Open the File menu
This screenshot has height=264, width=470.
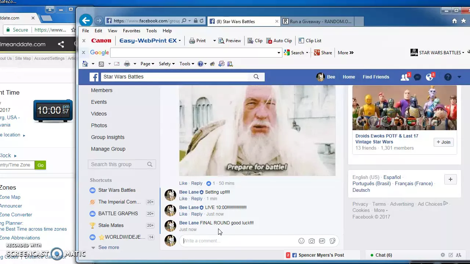click(86, 31)
